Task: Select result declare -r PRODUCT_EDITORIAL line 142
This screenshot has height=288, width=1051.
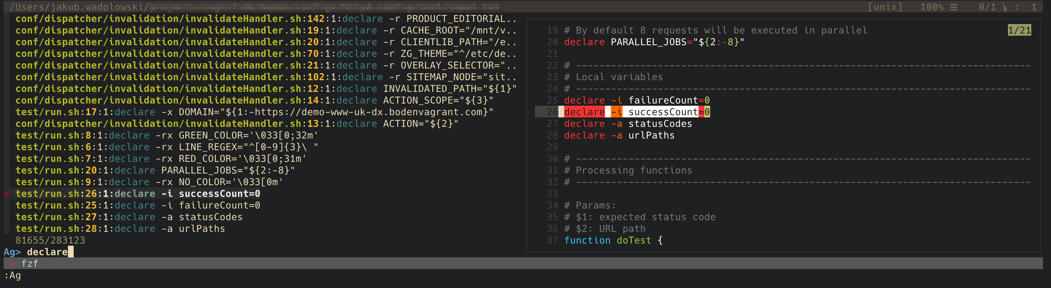Action: [x=266, y=19]
